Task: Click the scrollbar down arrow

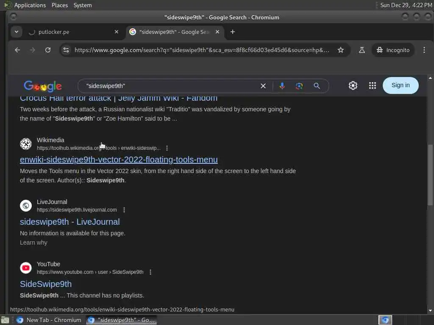Action: pos(430,310)
